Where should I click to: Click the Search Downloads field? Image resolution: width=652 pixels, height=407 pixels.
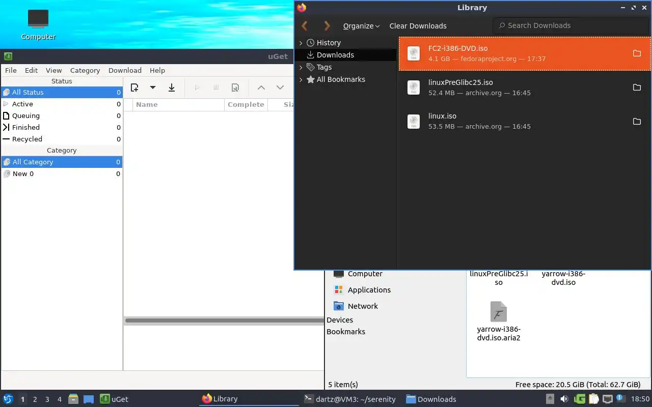[x=570, y=25]
